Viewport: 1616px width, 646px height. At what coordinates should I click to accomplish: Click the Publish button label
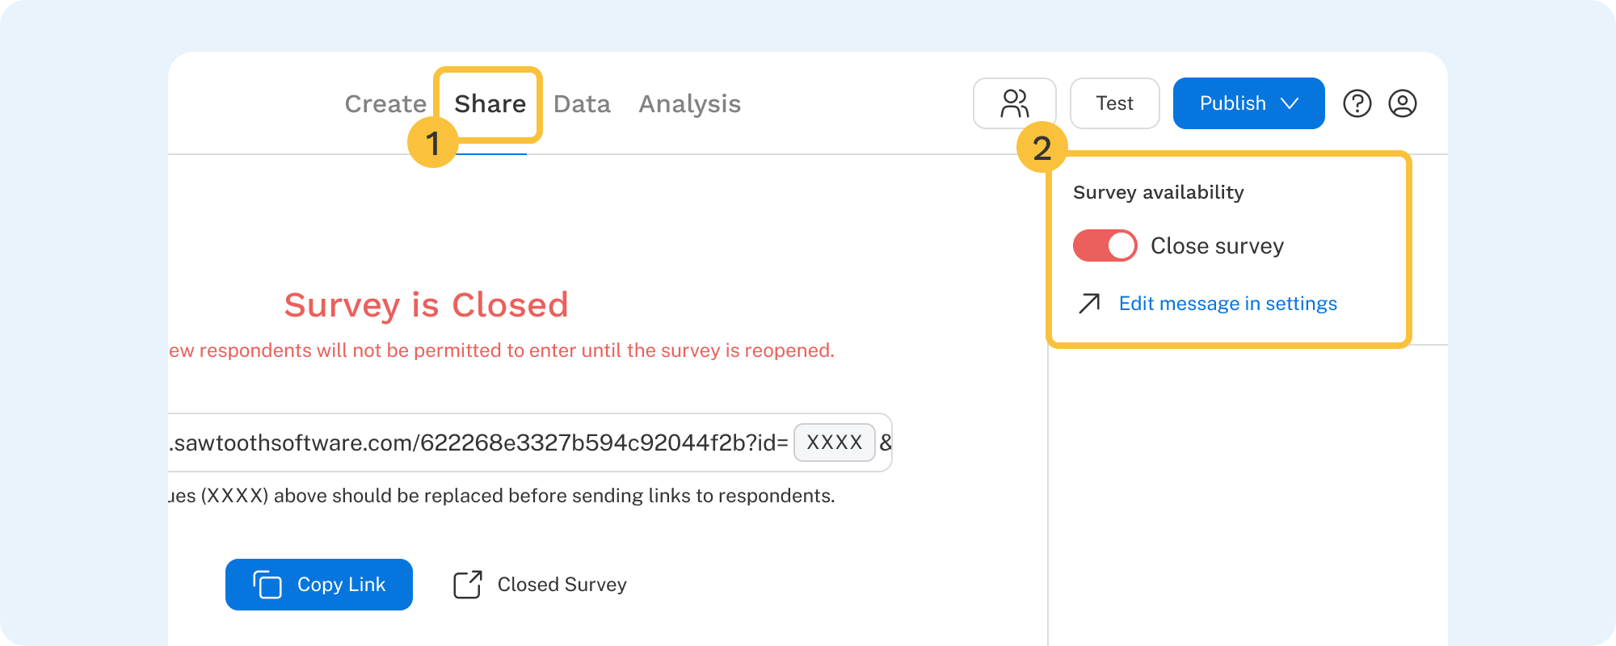(1232, 103)
